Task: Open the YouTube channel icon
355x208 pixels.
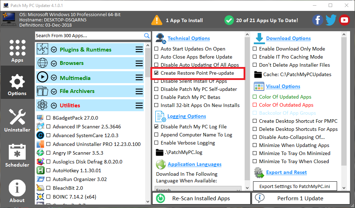Action: click(x=344, y=20)
